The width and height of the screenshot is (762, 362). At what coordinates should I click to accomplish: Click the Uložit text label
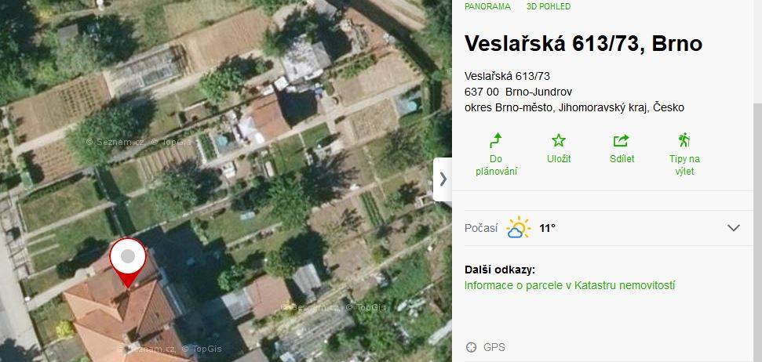coord(559,159)
